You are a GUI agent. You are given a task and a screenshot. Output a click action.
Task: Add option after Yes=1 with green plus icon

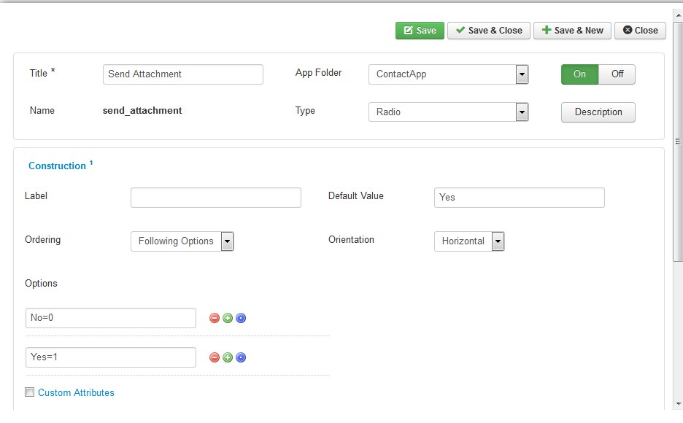click(228, 357)
